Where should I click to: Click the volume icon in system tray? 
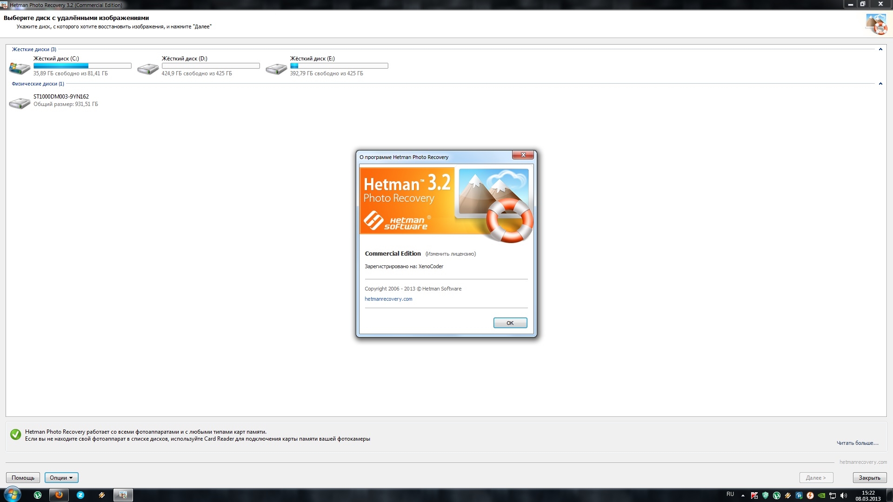tap(844, 495)
